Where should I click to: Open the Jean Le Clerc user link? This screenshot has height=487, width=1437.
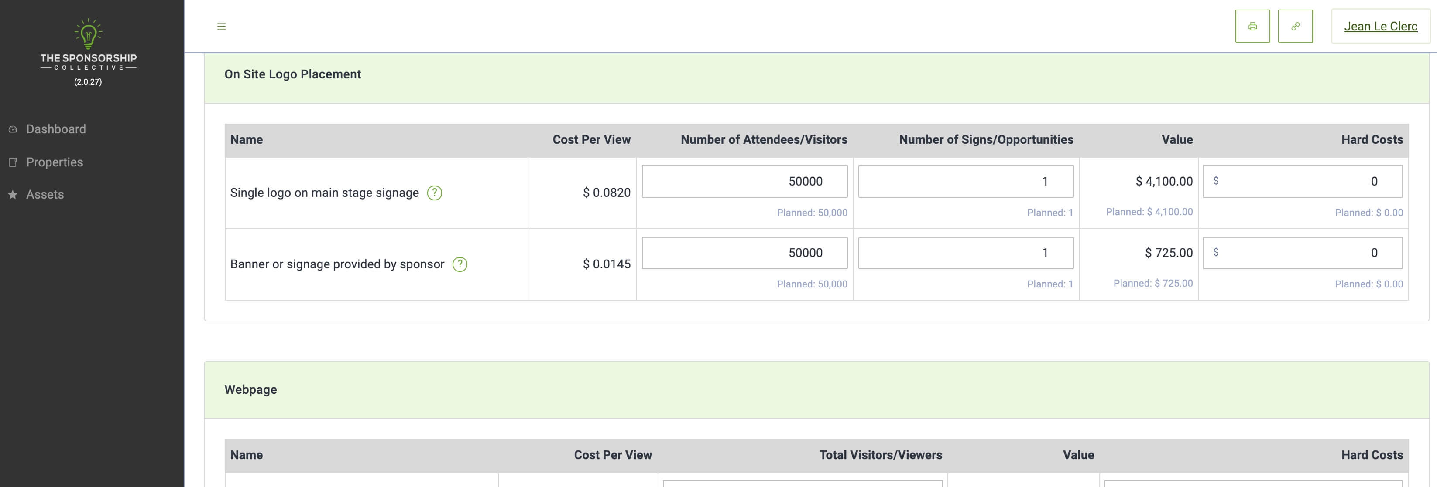pyautogui.click(x=1381, y=26)
